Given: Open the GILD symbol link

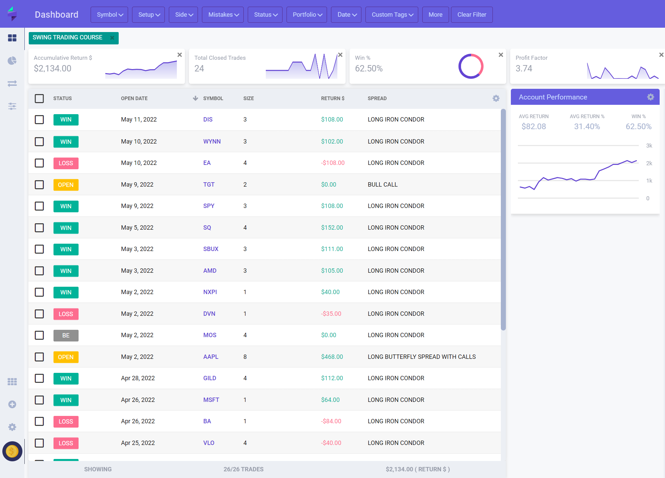Looking at the screenshot, I should 210,378.
